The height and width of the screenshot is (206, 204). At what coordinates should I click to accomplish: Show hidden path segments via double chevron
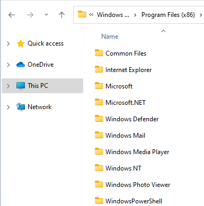coord(91,15)
